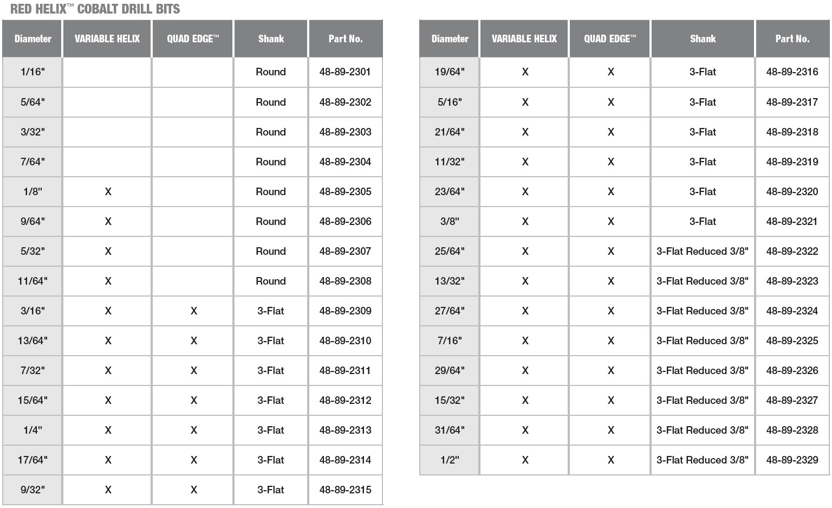Select the Shank cell for 25/64"
The image size is (832, 508).
(702, 251)
